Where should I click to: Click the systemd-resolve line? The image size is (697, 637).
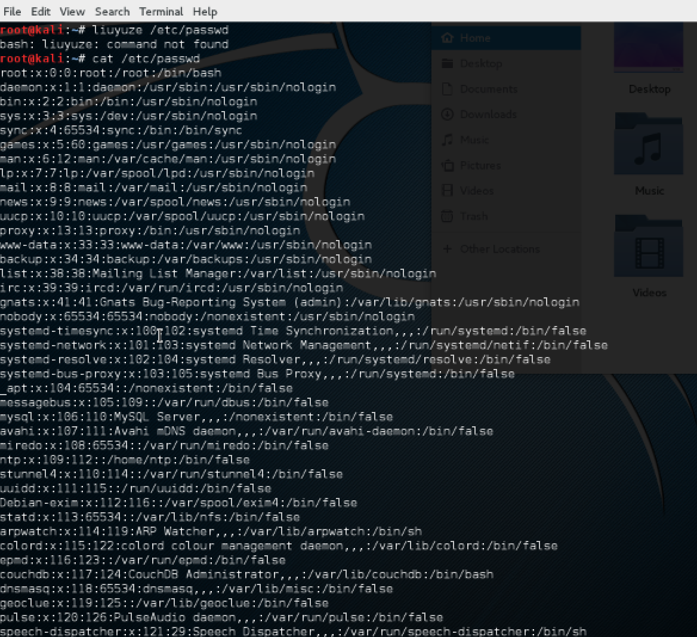(x=276, y=359)
